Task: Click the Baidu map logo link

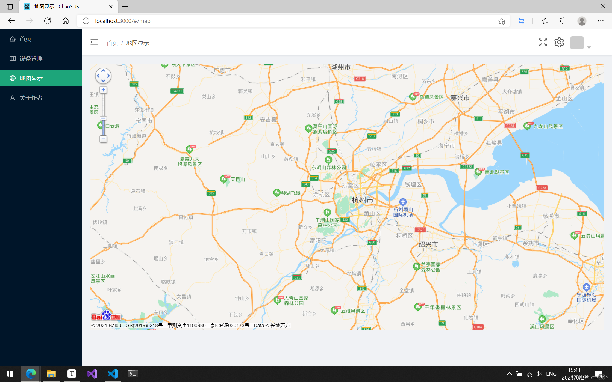Action: [106, 316]
